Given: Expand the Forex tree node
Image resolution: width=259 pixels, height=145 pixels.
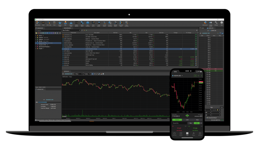Looking at the screenshot, I should (x=36, y=35).
